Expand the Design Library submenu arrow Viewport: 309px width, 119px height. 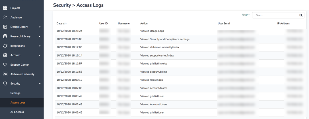click(40, 27)
